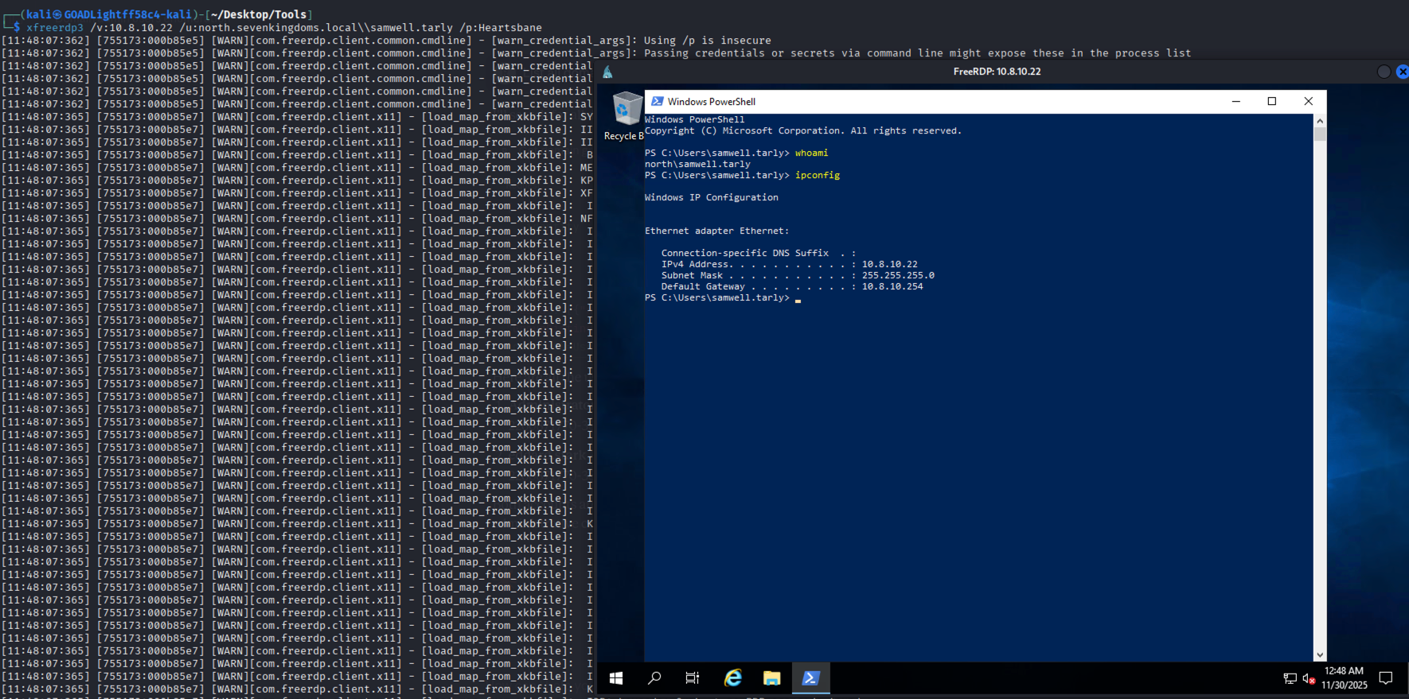This screenshot has height=699, width=1409.
Task: Open the Action Center notifications icon
Action: [1386, 678]
